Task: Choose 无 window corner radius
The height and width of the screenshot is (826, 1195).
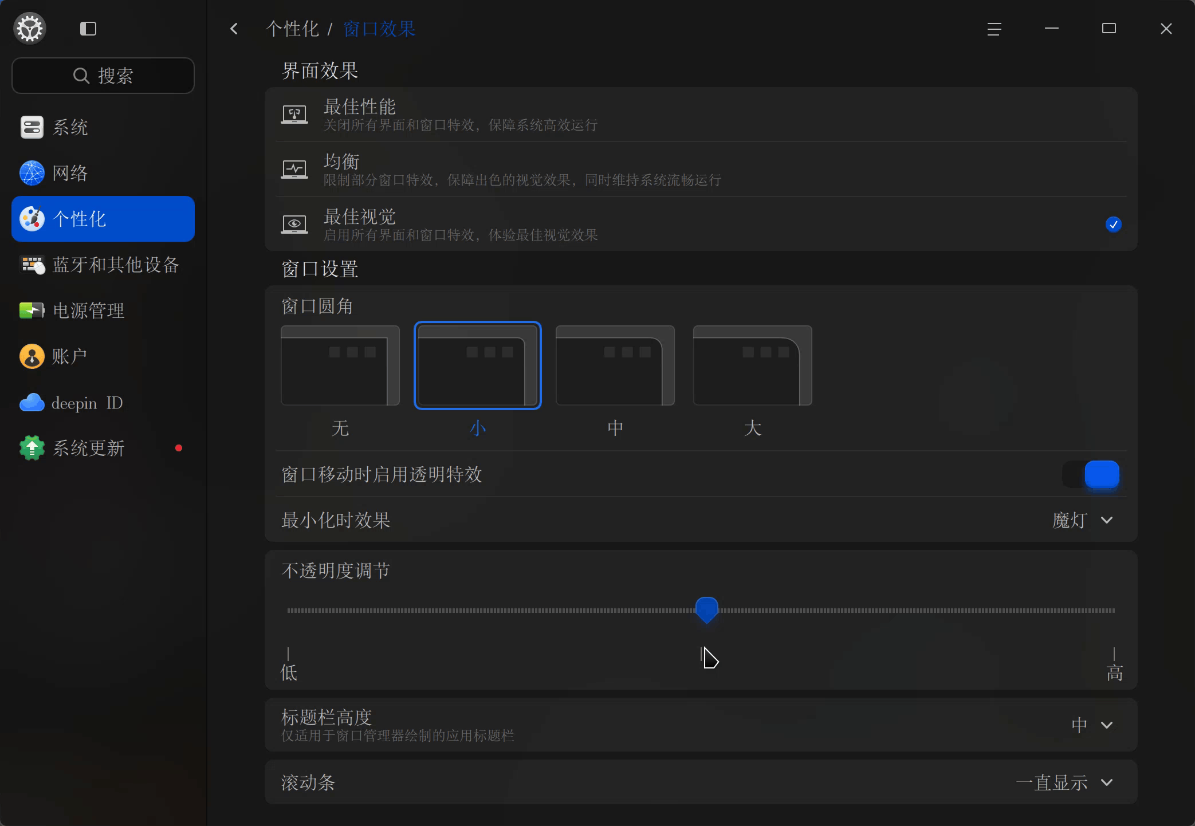Action: coord(340,365)
